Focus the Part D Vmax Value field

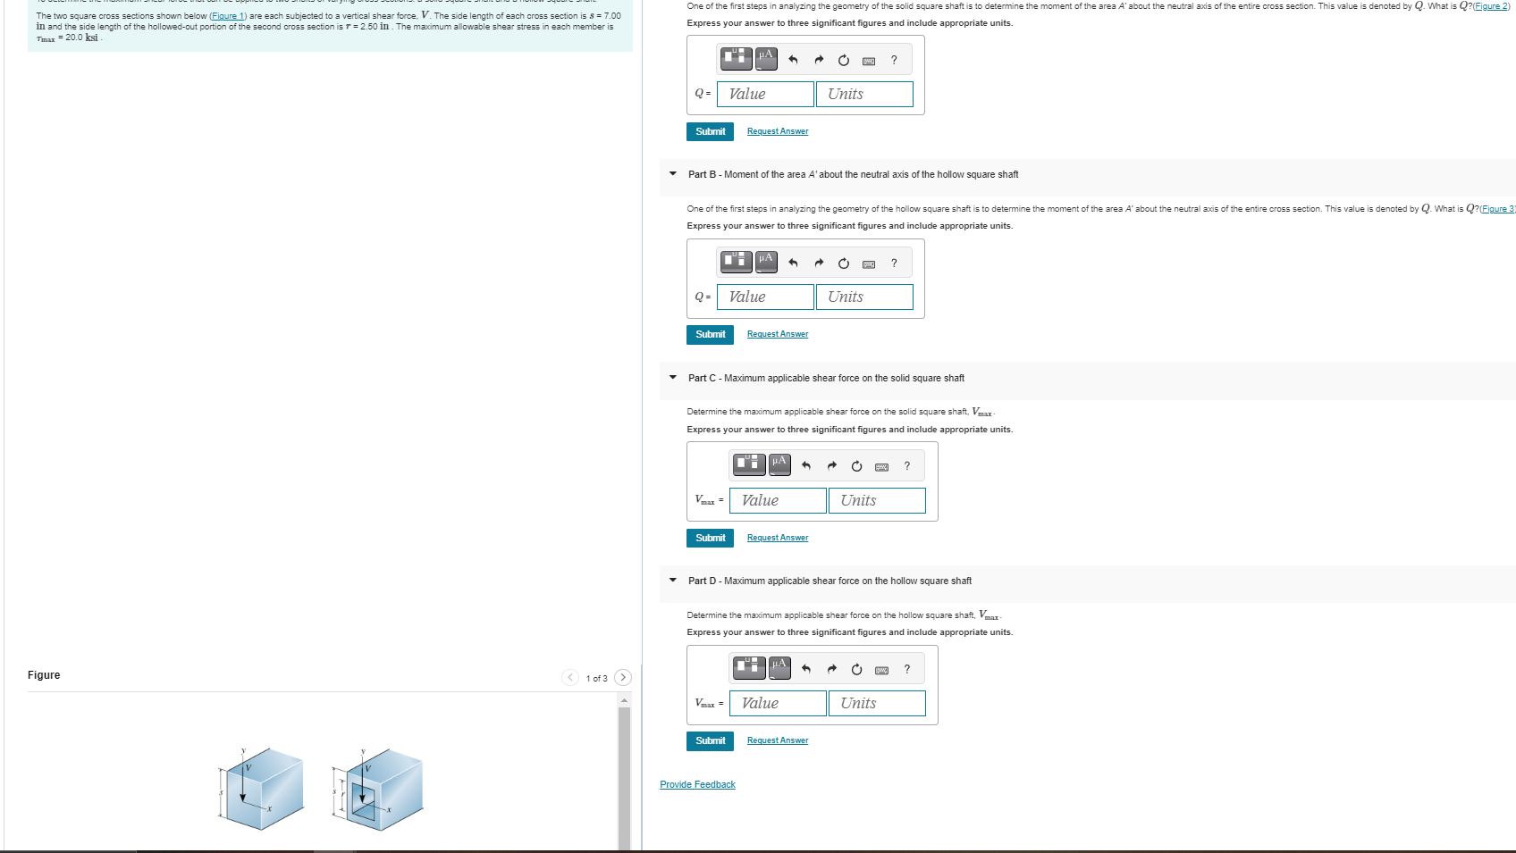point(778,703)
